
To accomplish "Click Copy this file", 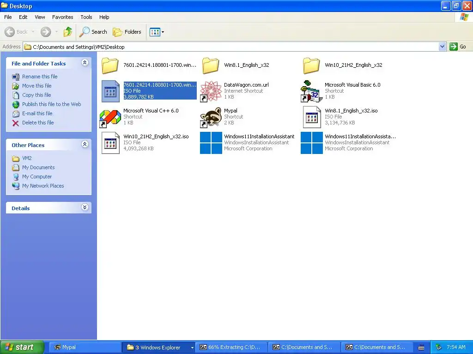I will coord(36,95).
